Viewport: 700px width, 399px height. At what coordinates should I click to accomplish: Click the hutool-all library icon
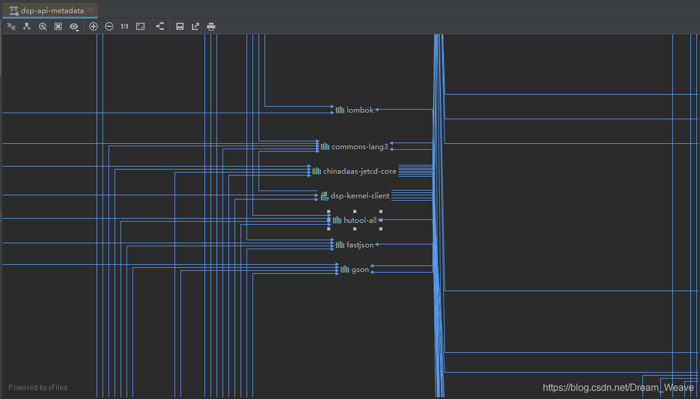337,220
